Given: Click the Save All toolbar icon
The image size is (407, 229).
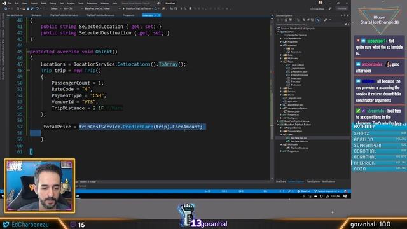Looking at the screenshot, I should [32, 8].
